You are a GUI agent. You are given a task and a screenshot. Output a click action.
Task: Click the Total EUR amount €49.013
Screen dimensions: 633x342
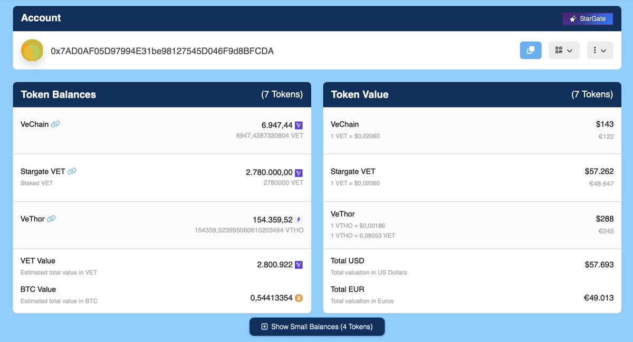(x=599, y=298)
